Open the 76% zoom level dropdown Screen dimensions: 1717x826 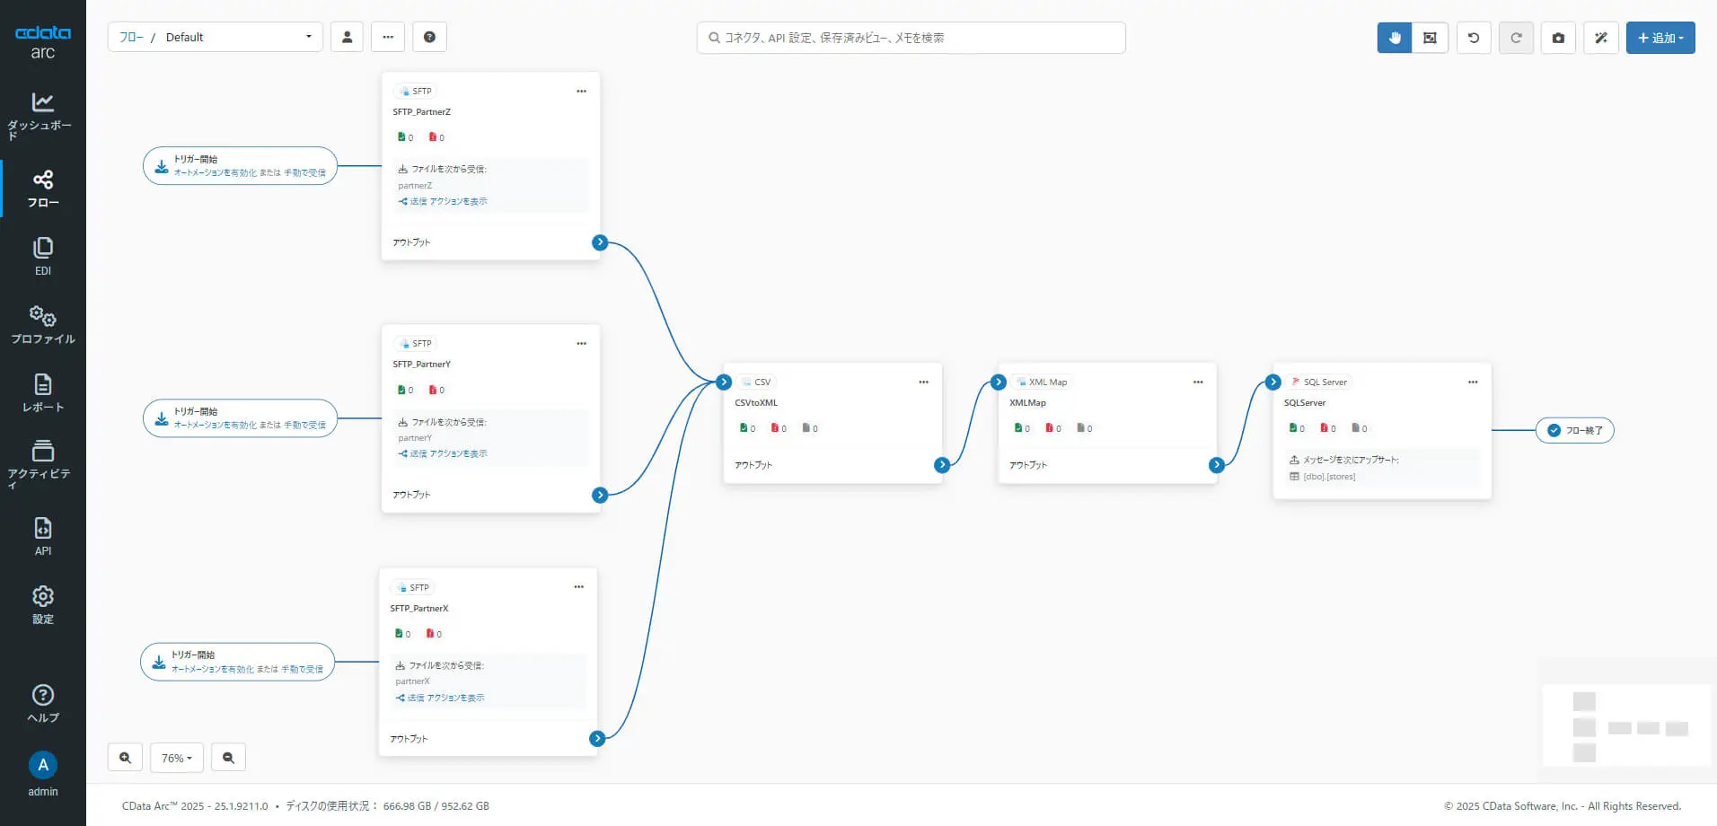point(177,758)
